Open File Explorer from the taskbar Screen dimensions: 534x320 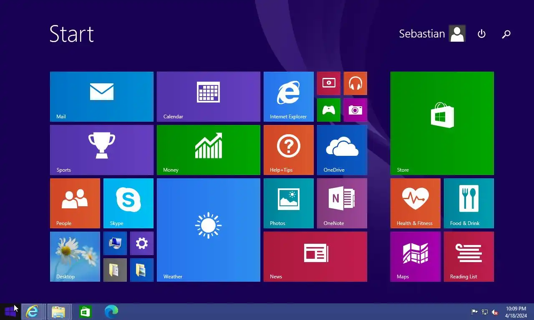pyautogui.click(x=58, y=312)
